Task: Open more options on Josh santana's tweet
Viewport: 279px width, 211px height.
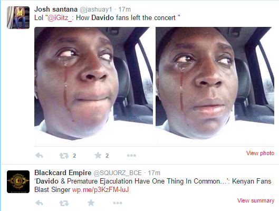Action: click(x=131, y=156)
